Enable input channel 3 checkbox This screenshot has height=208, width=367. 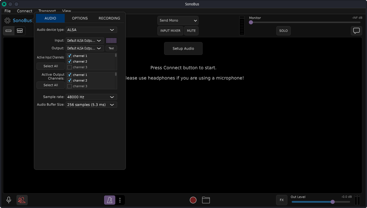(69, 67)
